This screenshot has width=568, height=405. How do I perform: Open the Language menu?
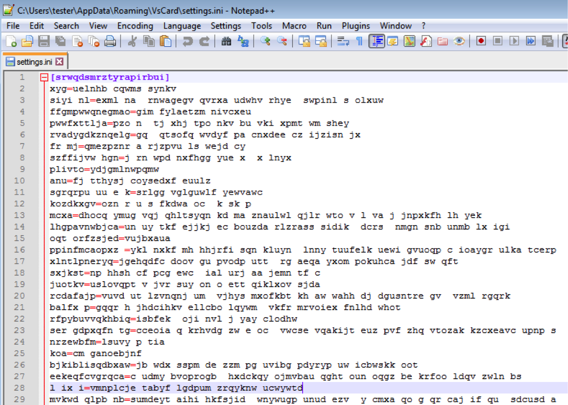pyautogui.click(x=182, y=26)
